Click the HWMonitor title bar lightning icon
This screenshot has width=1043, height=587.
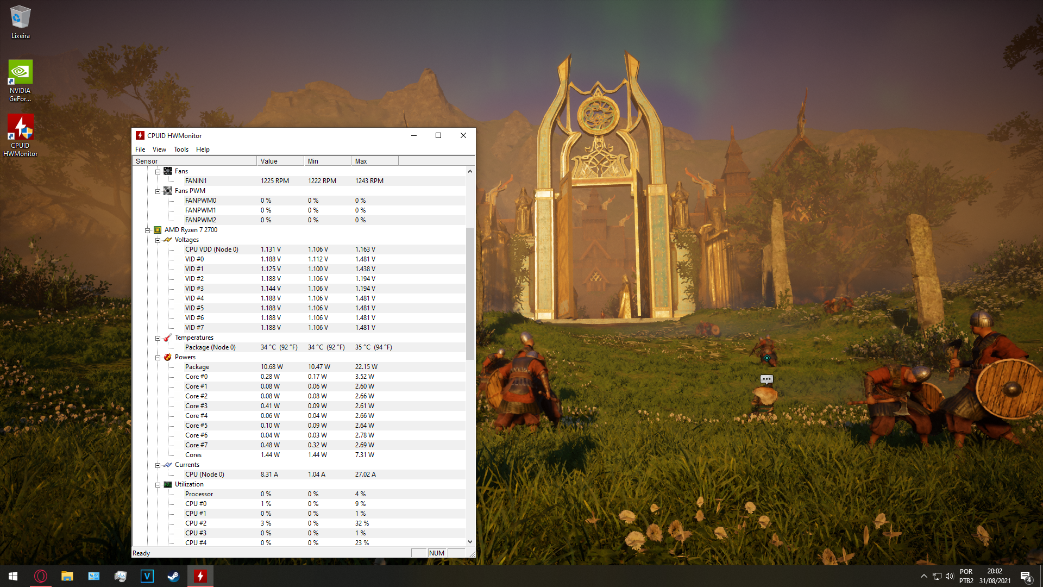(x=140, y=135)
